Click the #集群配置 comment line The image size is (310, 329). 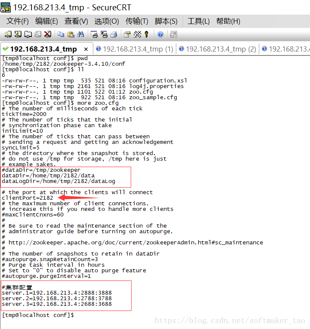click(x=17, y=287)
